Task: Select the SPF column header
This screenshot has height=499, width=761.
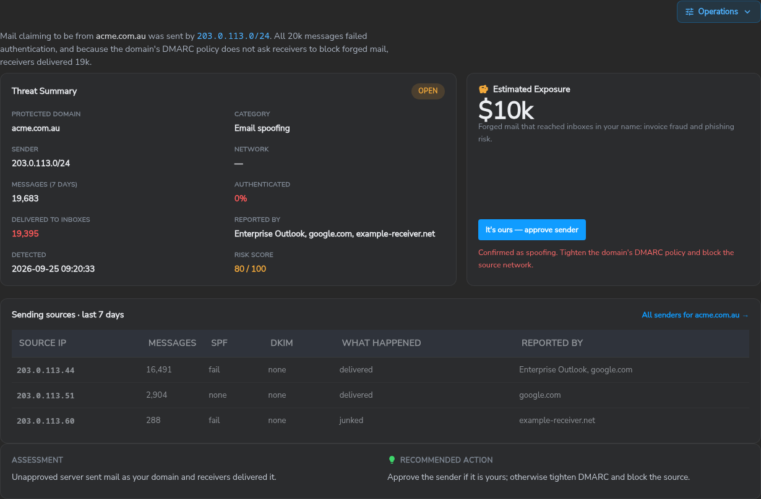Action: tap(219, 343)
